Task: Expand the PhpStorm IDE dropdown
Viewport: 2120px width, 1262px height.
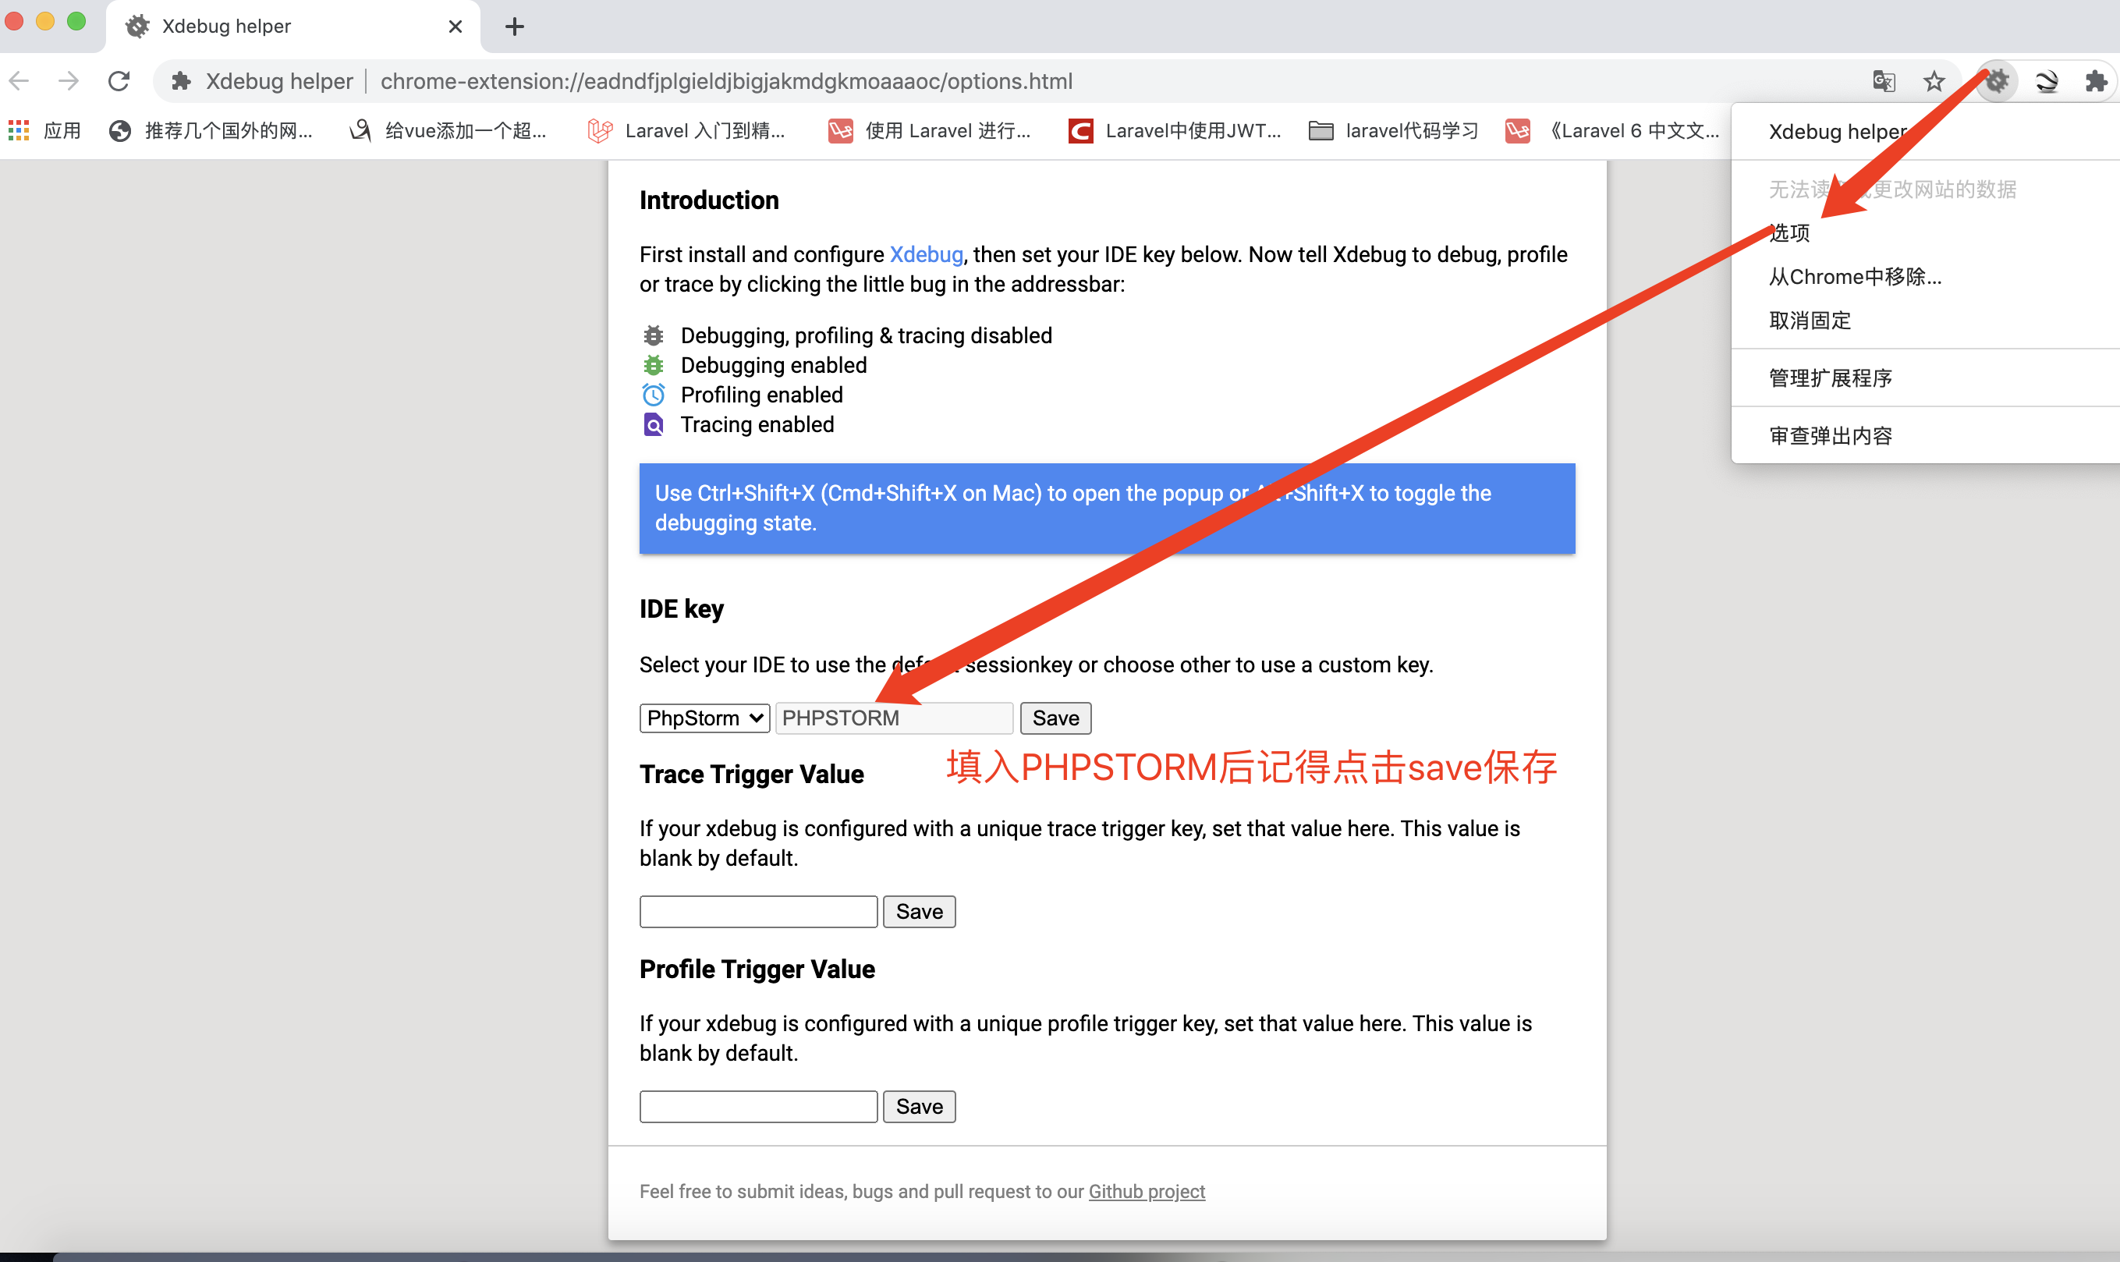Action: point(704,718)
